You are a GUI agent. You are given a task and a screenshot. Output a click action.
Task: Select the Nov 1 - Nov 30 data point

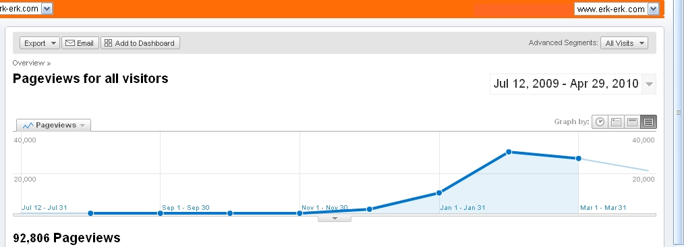(x=300, y=213)
